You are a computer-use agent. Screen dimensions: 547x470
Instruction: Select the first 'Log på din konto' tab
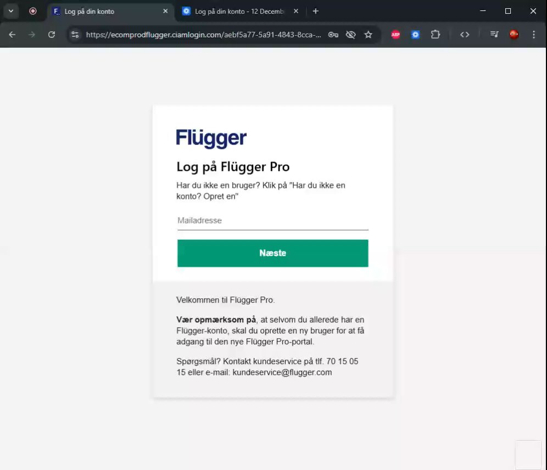point(110,11)
